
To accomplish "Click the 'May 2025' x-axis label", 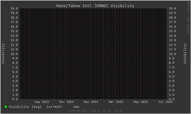I will click(140, 102).
